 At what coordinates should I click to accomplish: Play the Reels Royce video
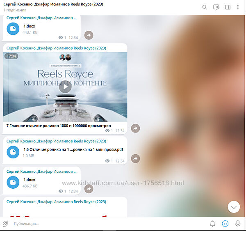[x=65, y=87]
